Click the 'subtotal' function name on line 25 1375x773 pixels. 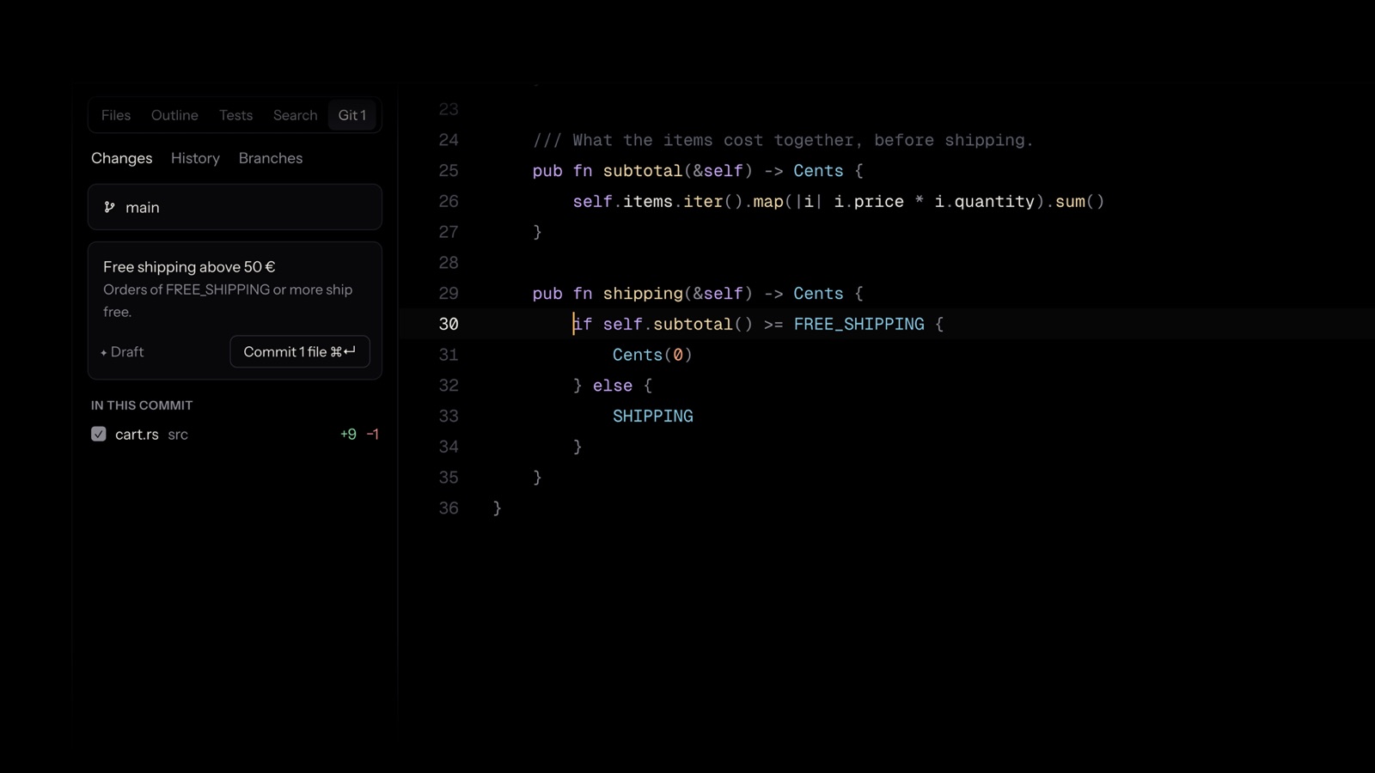[x=643, y=171]
